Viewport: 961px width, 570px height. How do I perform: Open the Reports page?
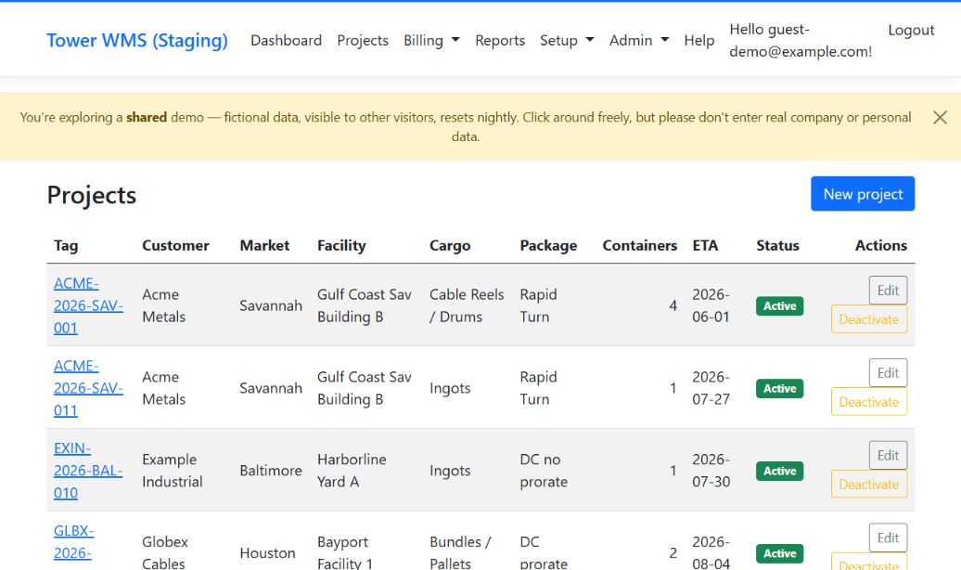(x=500, y=41)
